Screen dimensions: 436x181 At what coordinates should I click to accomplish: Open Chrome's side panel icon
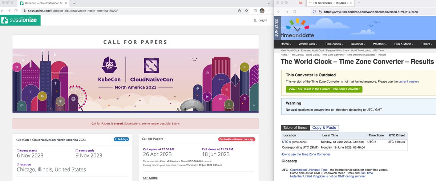(x=255, y=11)
